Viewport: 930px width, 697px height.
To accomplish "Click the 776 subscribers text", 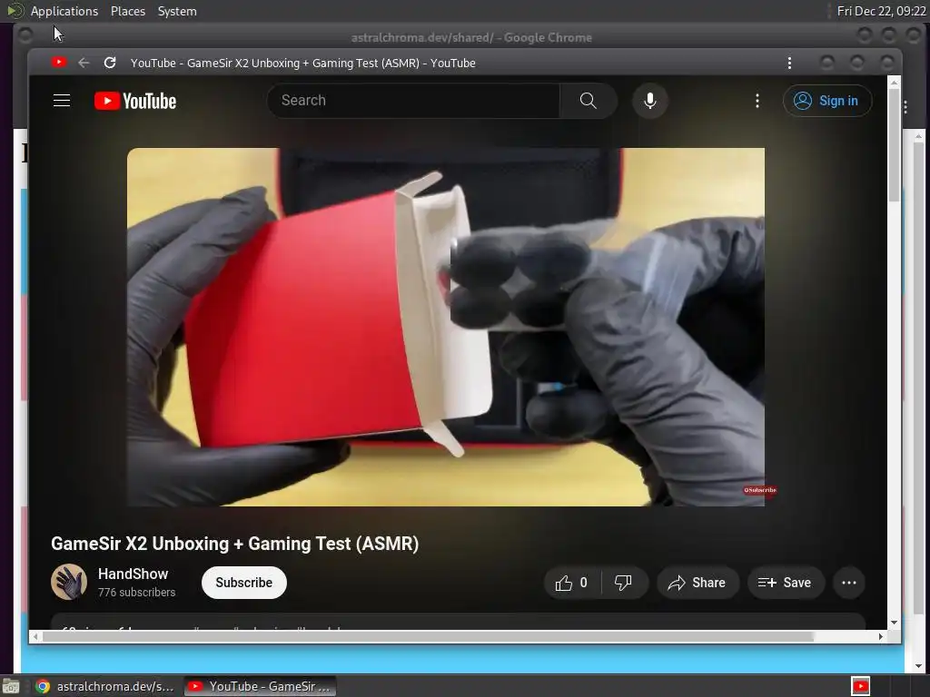I will [x=136, y=592].
